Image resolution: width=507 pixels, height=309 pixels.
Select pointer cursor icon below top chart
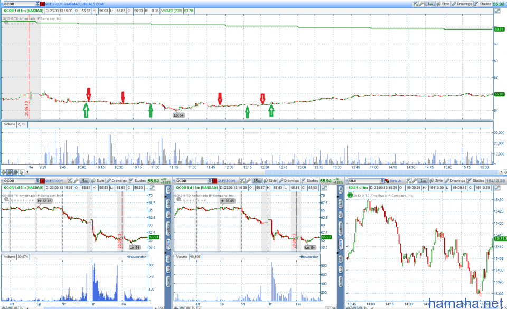(x=21, y=172)
